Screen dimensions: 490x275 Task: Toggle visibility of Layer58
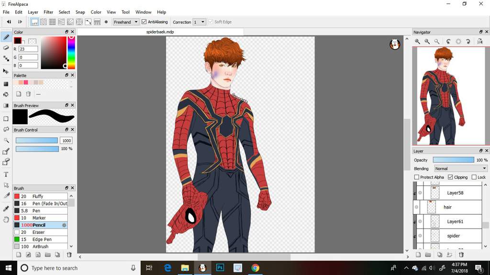tap(420, 193)
